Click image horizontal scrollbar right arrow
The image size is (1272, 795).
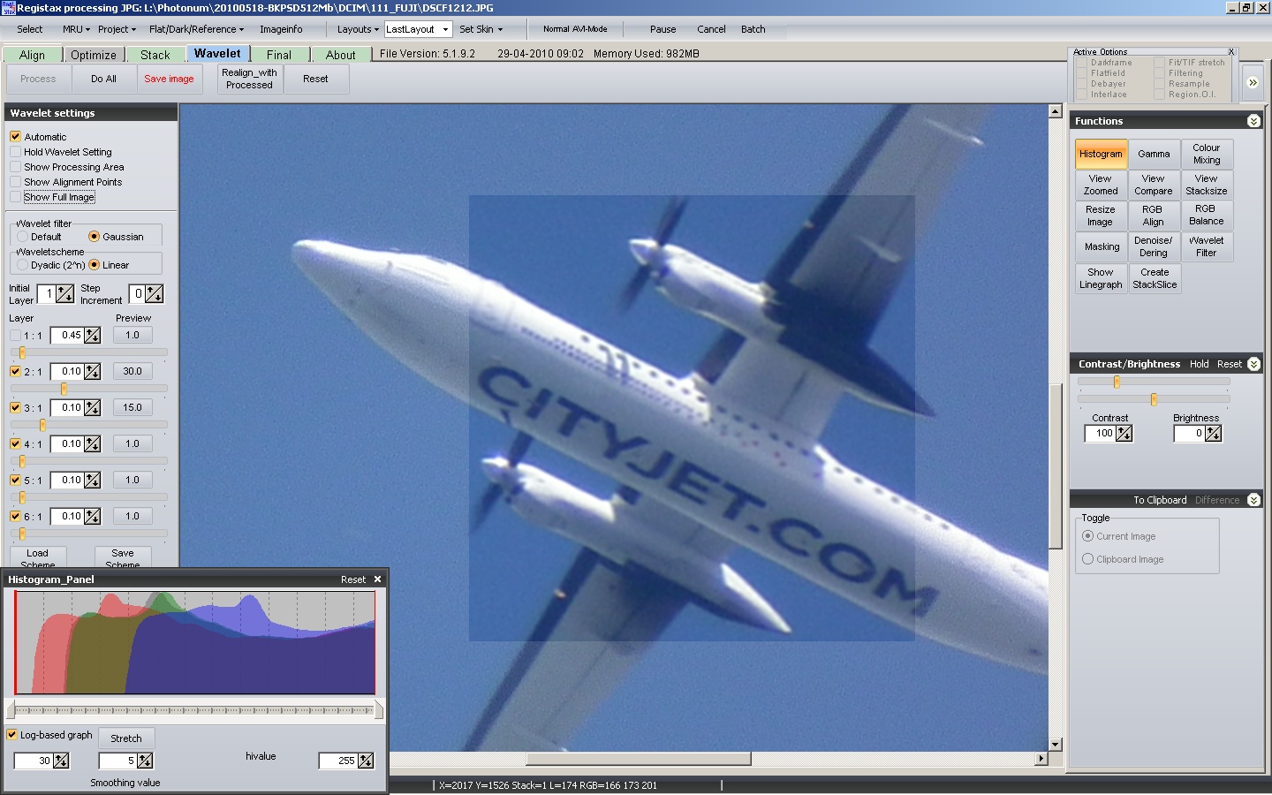[1041, 759]
